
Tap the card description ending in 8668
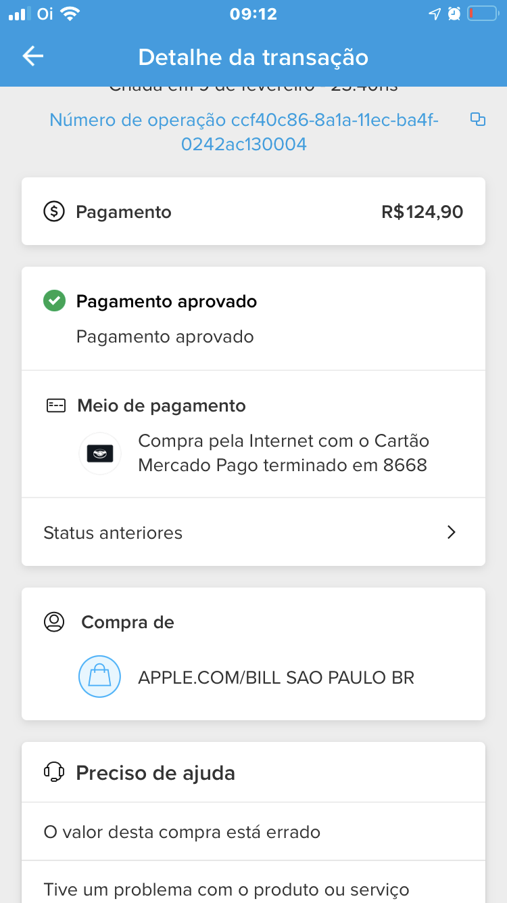[x=283, y=453]
